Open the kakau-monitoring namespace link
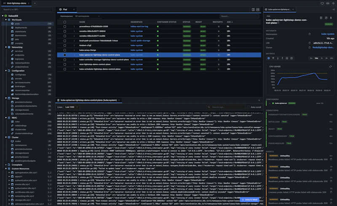 pos(139,26)
